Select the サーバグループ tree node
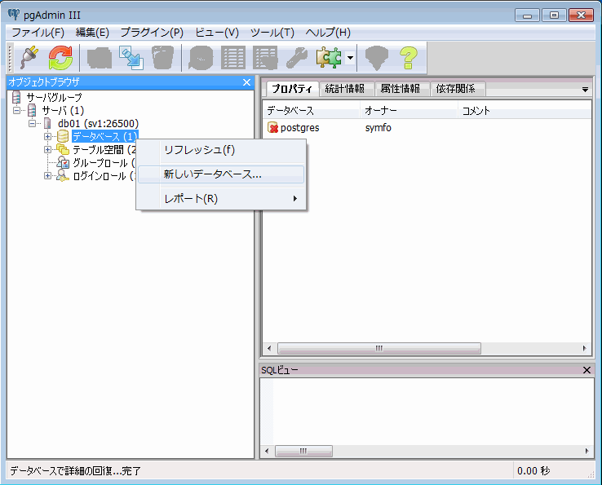 (54, 98)
